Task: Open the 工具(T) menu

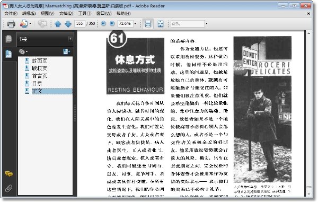Action: (x=85, y=13)
